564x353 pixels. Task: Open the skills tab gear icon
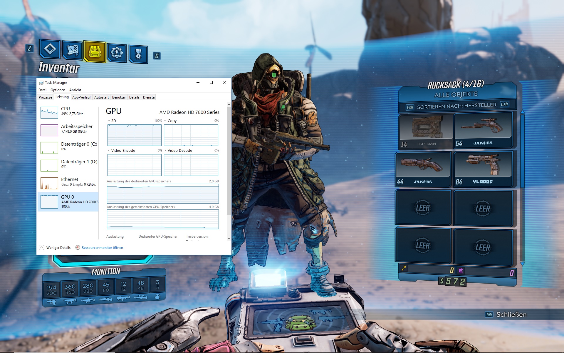(x=117, y=53)
